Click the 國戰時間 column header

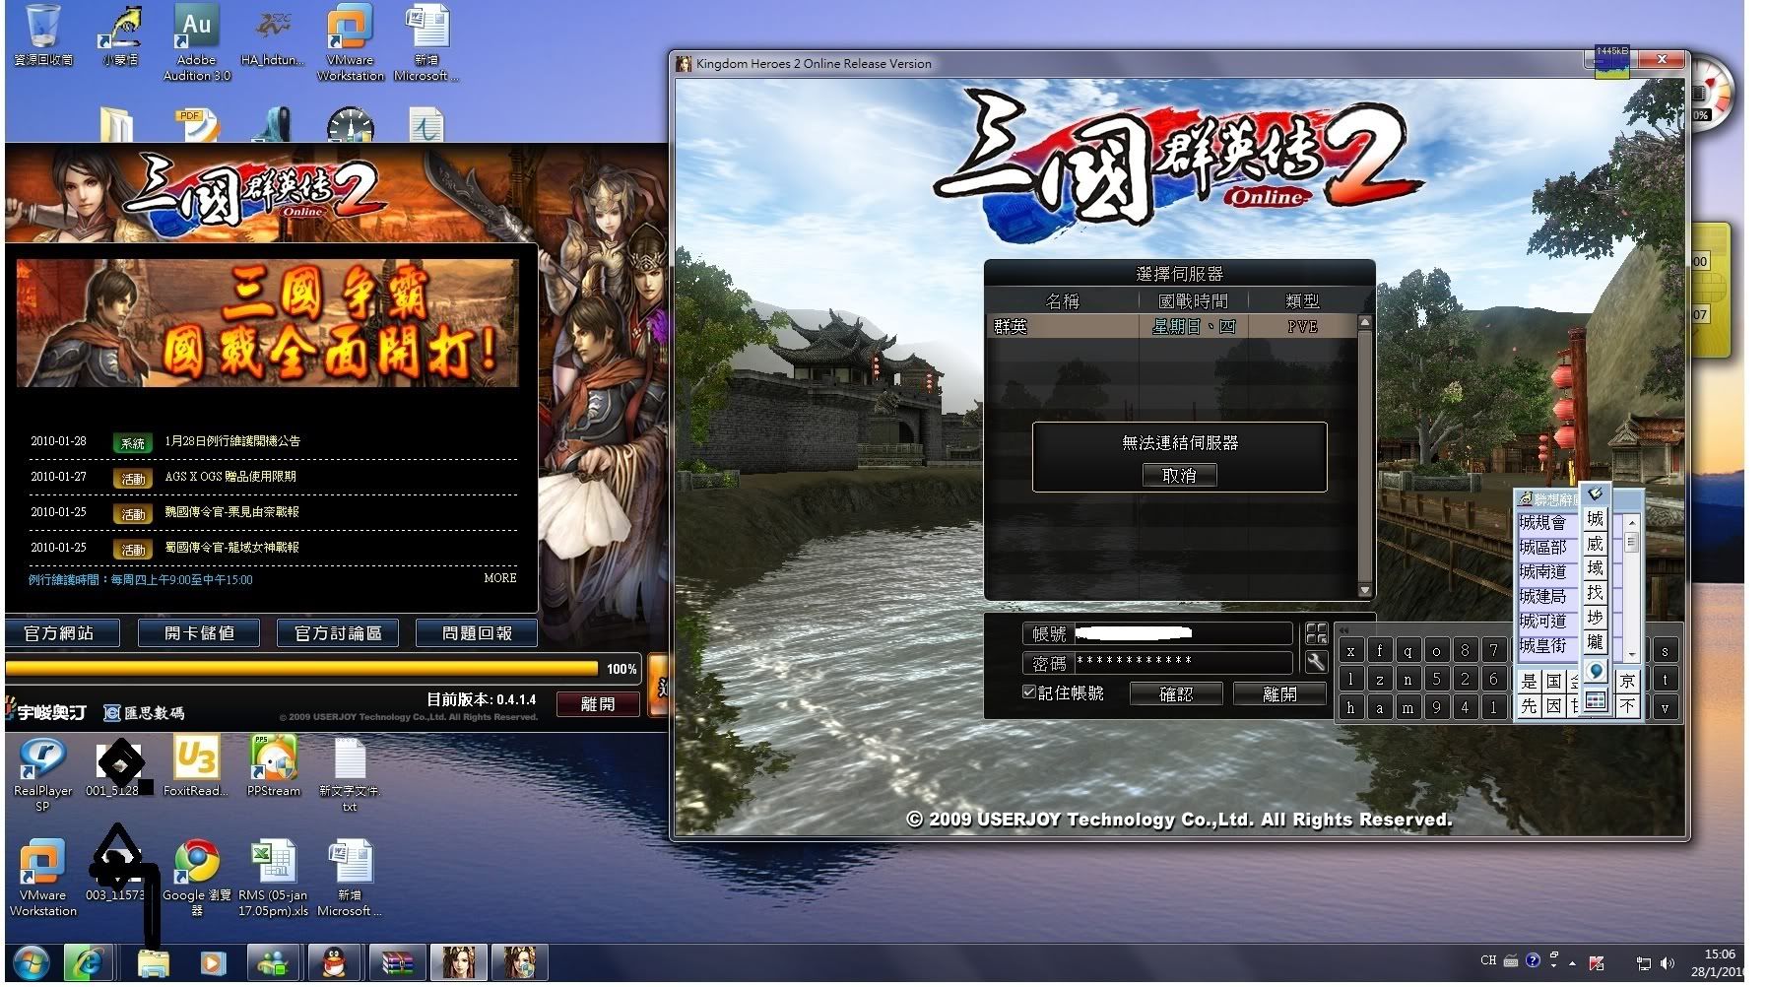pos(1193,300)
